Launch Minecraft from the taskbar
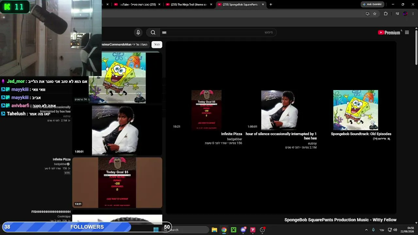This screenshot has width=418, height=235. pyautogui.click(x=233, y=230)
